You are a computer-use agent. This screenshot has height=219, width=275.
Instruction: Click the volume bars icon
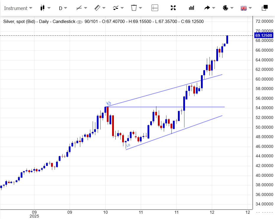pos(191,8)
